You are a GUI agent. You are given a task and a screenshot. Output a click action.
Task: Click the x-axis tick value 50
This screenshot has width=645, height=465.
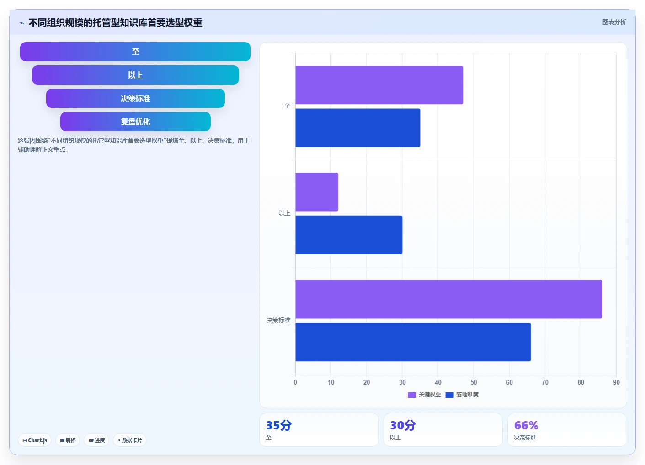(474, 382)
